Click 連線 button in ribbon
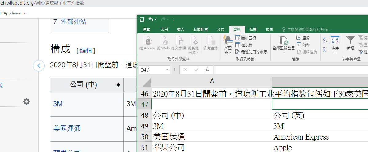This screenshot has height=152, width=368. (303, 38)
